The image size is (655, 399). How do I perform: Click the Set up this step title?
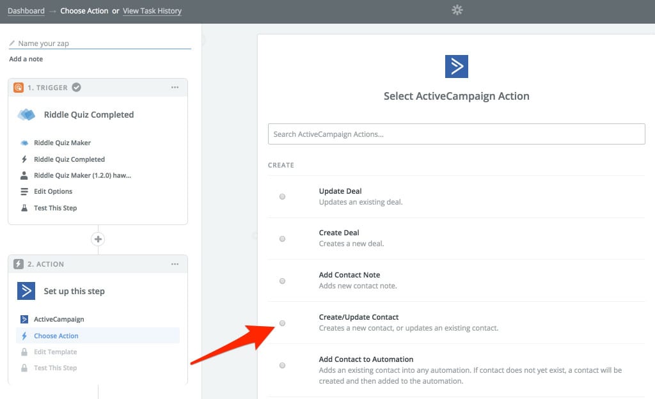pos(74,291)
